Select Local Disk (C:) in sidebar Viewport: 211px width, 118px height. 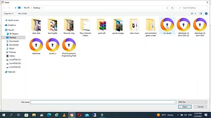tap(14, 60)
